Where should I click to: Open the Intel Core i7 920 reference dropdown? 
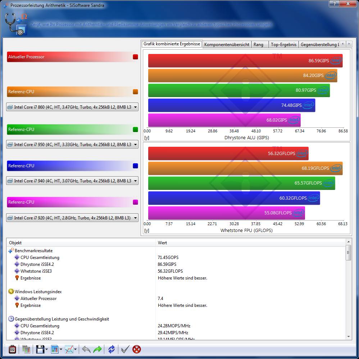coord(72,218)
